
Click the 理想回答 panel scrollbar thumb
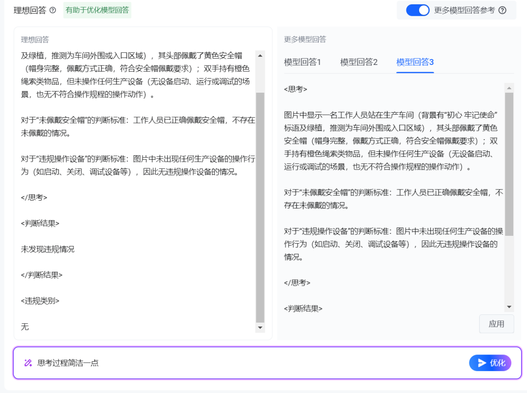(260, 207)
